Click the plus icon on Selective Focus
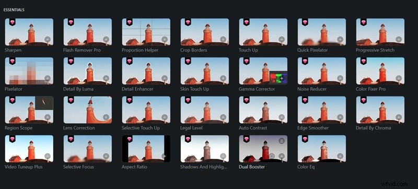Screen dimensions: 418x189 pos(106,156)
